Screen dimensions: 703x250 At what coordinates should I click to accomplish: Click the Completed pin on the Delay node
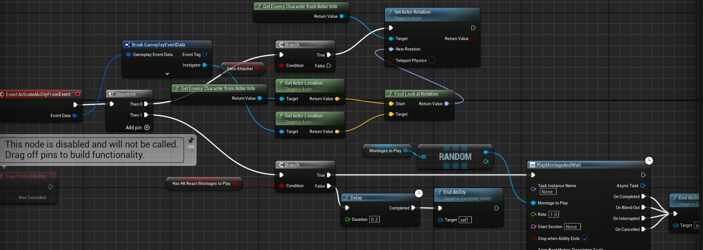[413, 208]
